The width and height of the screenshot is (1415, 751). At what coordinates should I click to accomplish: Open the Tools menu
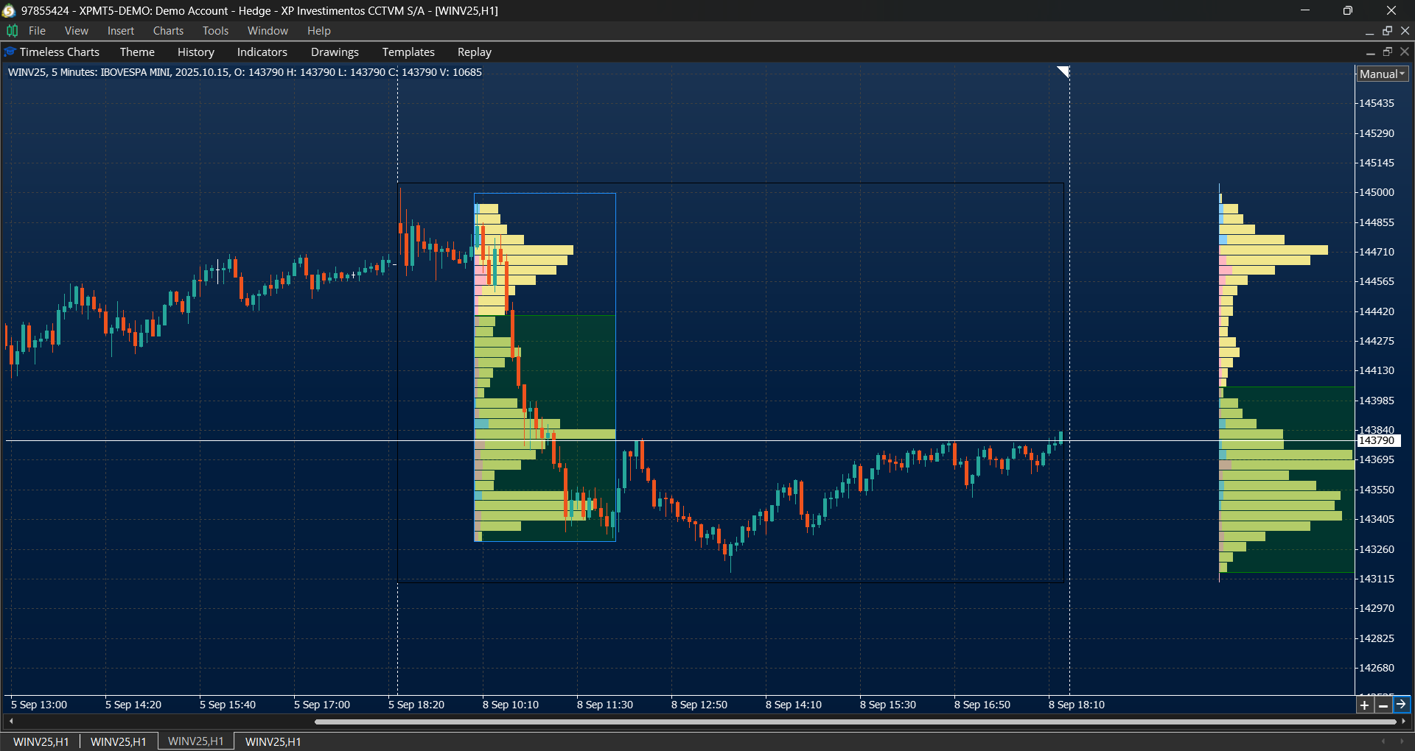pyautogui.click(x=214, y=30)
